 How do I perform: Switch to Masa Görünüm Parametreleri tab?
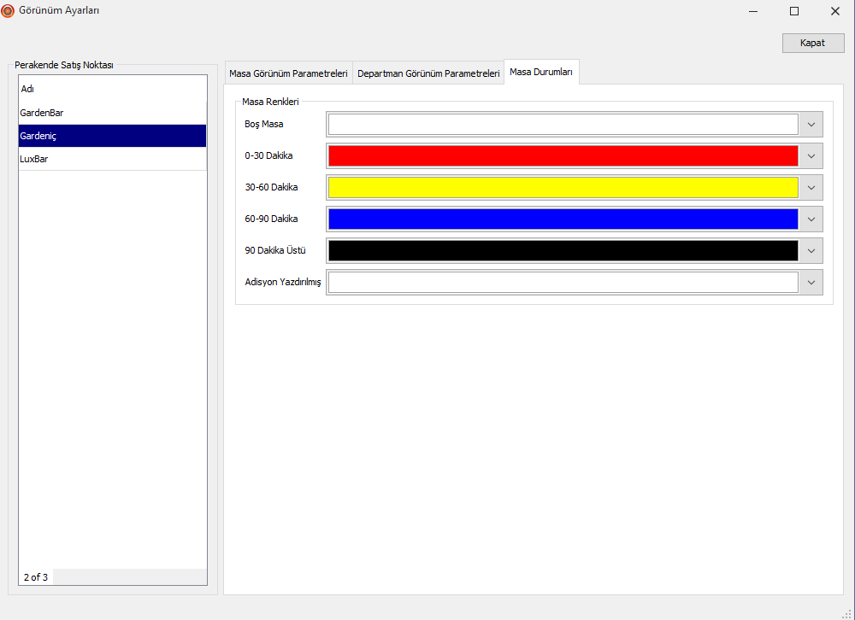[x=288, y=74]
